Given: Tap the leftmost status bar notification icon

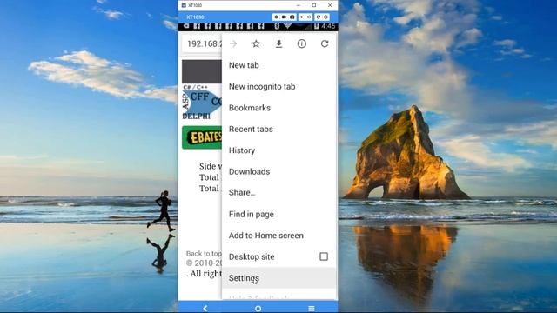Looking at the screenshot, I should pyautogui.click(x=186, y=26).
